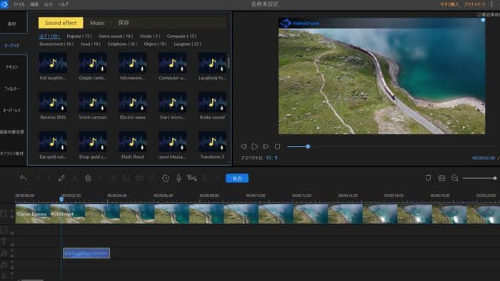Select the pencil edit tool
The width and height of the screenshot is (500, 281).
pyautogui.click(x=61, y=178)
